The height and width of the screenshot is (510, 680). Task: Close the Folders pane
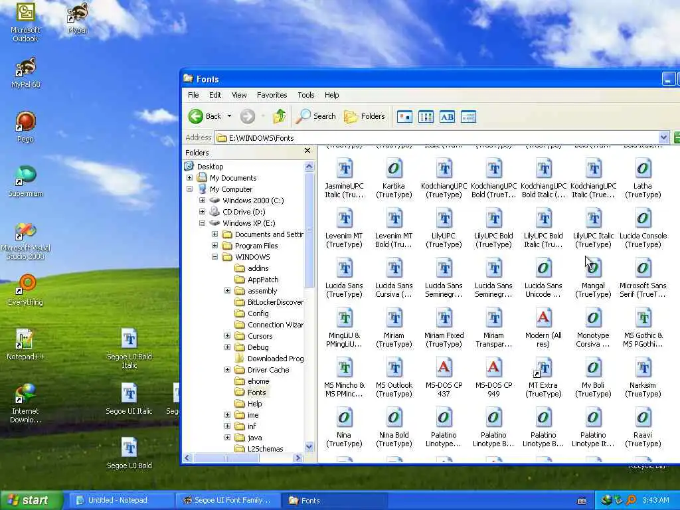307,151
